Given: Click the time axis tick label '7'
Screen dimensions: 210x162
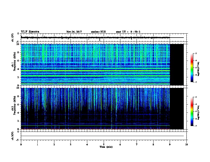Looking at the screenshot, I should click(x=137, y=144).
